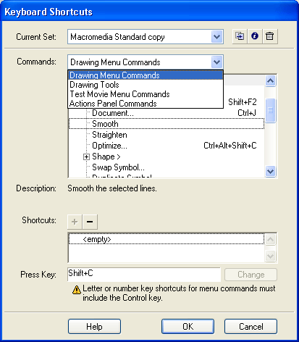Click the Duplicate Set icon
This screenshot has width=299, height=342.
pos(240,36)
